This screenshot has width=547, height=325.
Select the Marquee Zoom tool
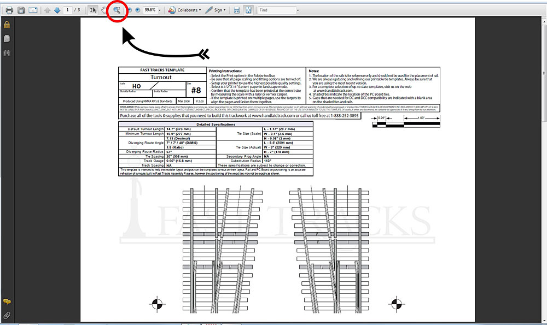pyautogui.click(x=116, y=10)
